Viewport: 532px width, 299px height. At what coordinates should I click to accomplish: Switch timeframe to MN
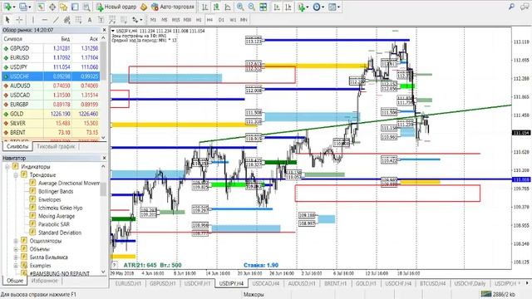[244, 20]
